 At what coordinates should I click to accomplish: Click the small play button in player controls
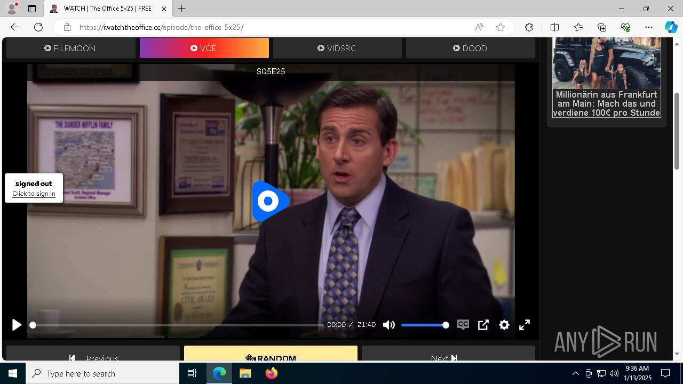(17, 325)
